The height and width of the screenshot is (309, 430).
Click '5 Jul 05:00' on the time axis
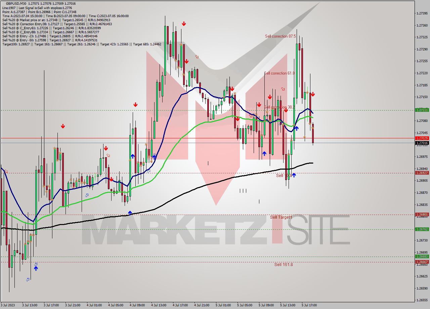click(244, 305)
